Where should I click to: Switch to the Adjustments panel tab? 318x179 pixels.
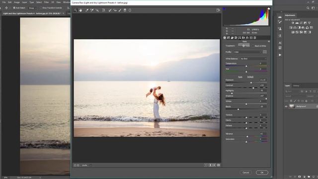(x=290, y=15)
